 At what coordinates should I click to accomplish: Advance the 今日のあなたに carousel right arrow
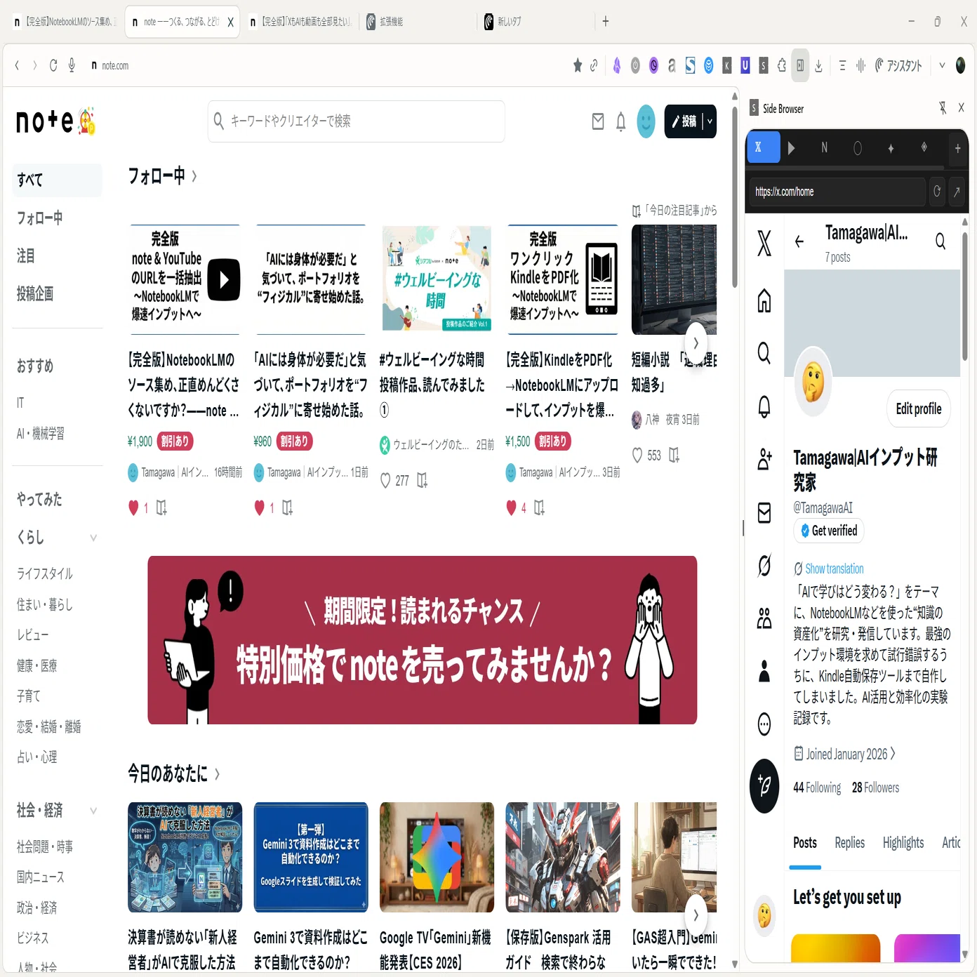pyautogui.click(x=696, y=915)
